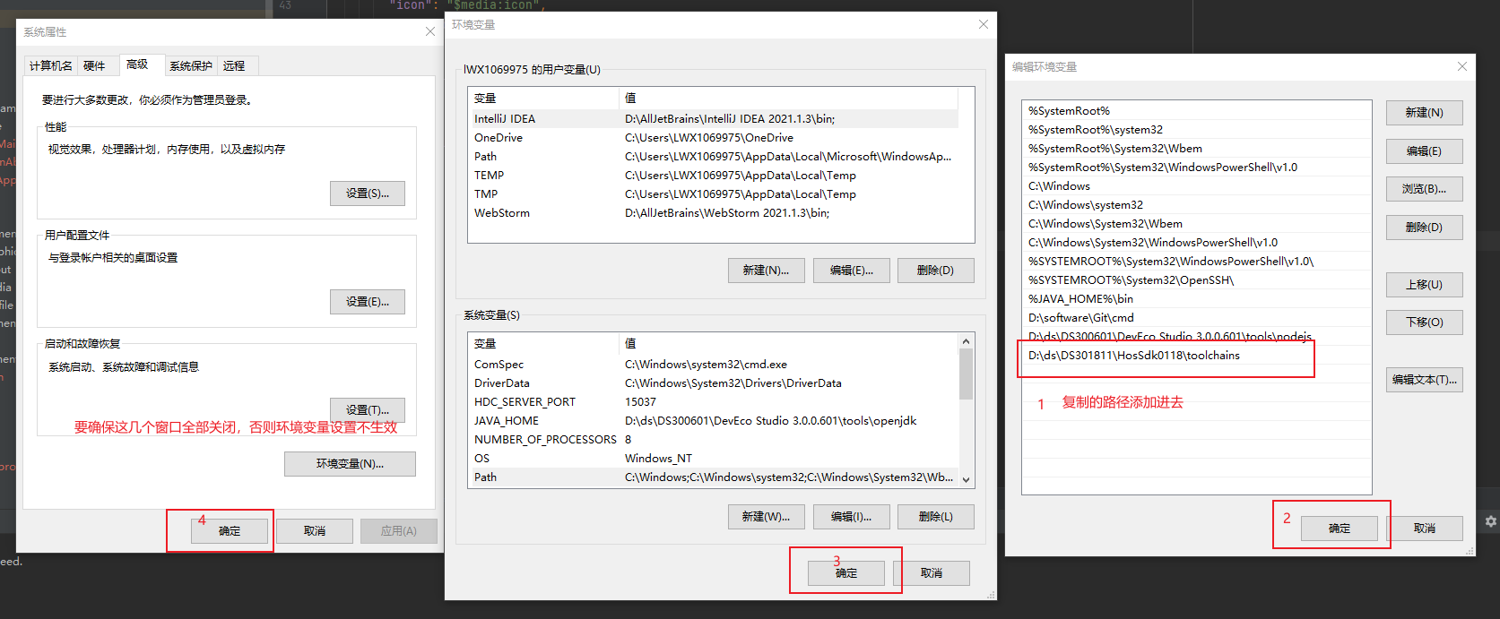Click the system variables list scroll-up arrow

click(x=966, y=341)
